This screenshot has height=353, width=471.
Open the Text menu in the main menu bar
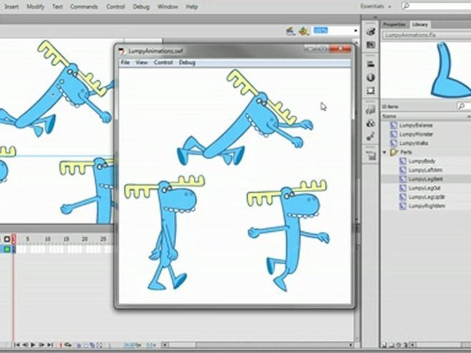[57, 6]
